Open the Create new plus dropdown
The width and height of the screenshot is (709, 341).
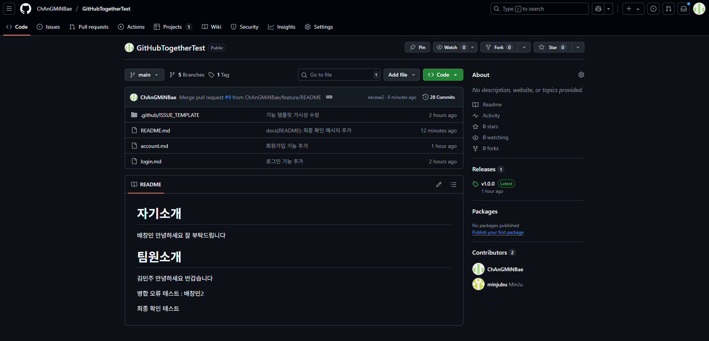click(633, 9)
